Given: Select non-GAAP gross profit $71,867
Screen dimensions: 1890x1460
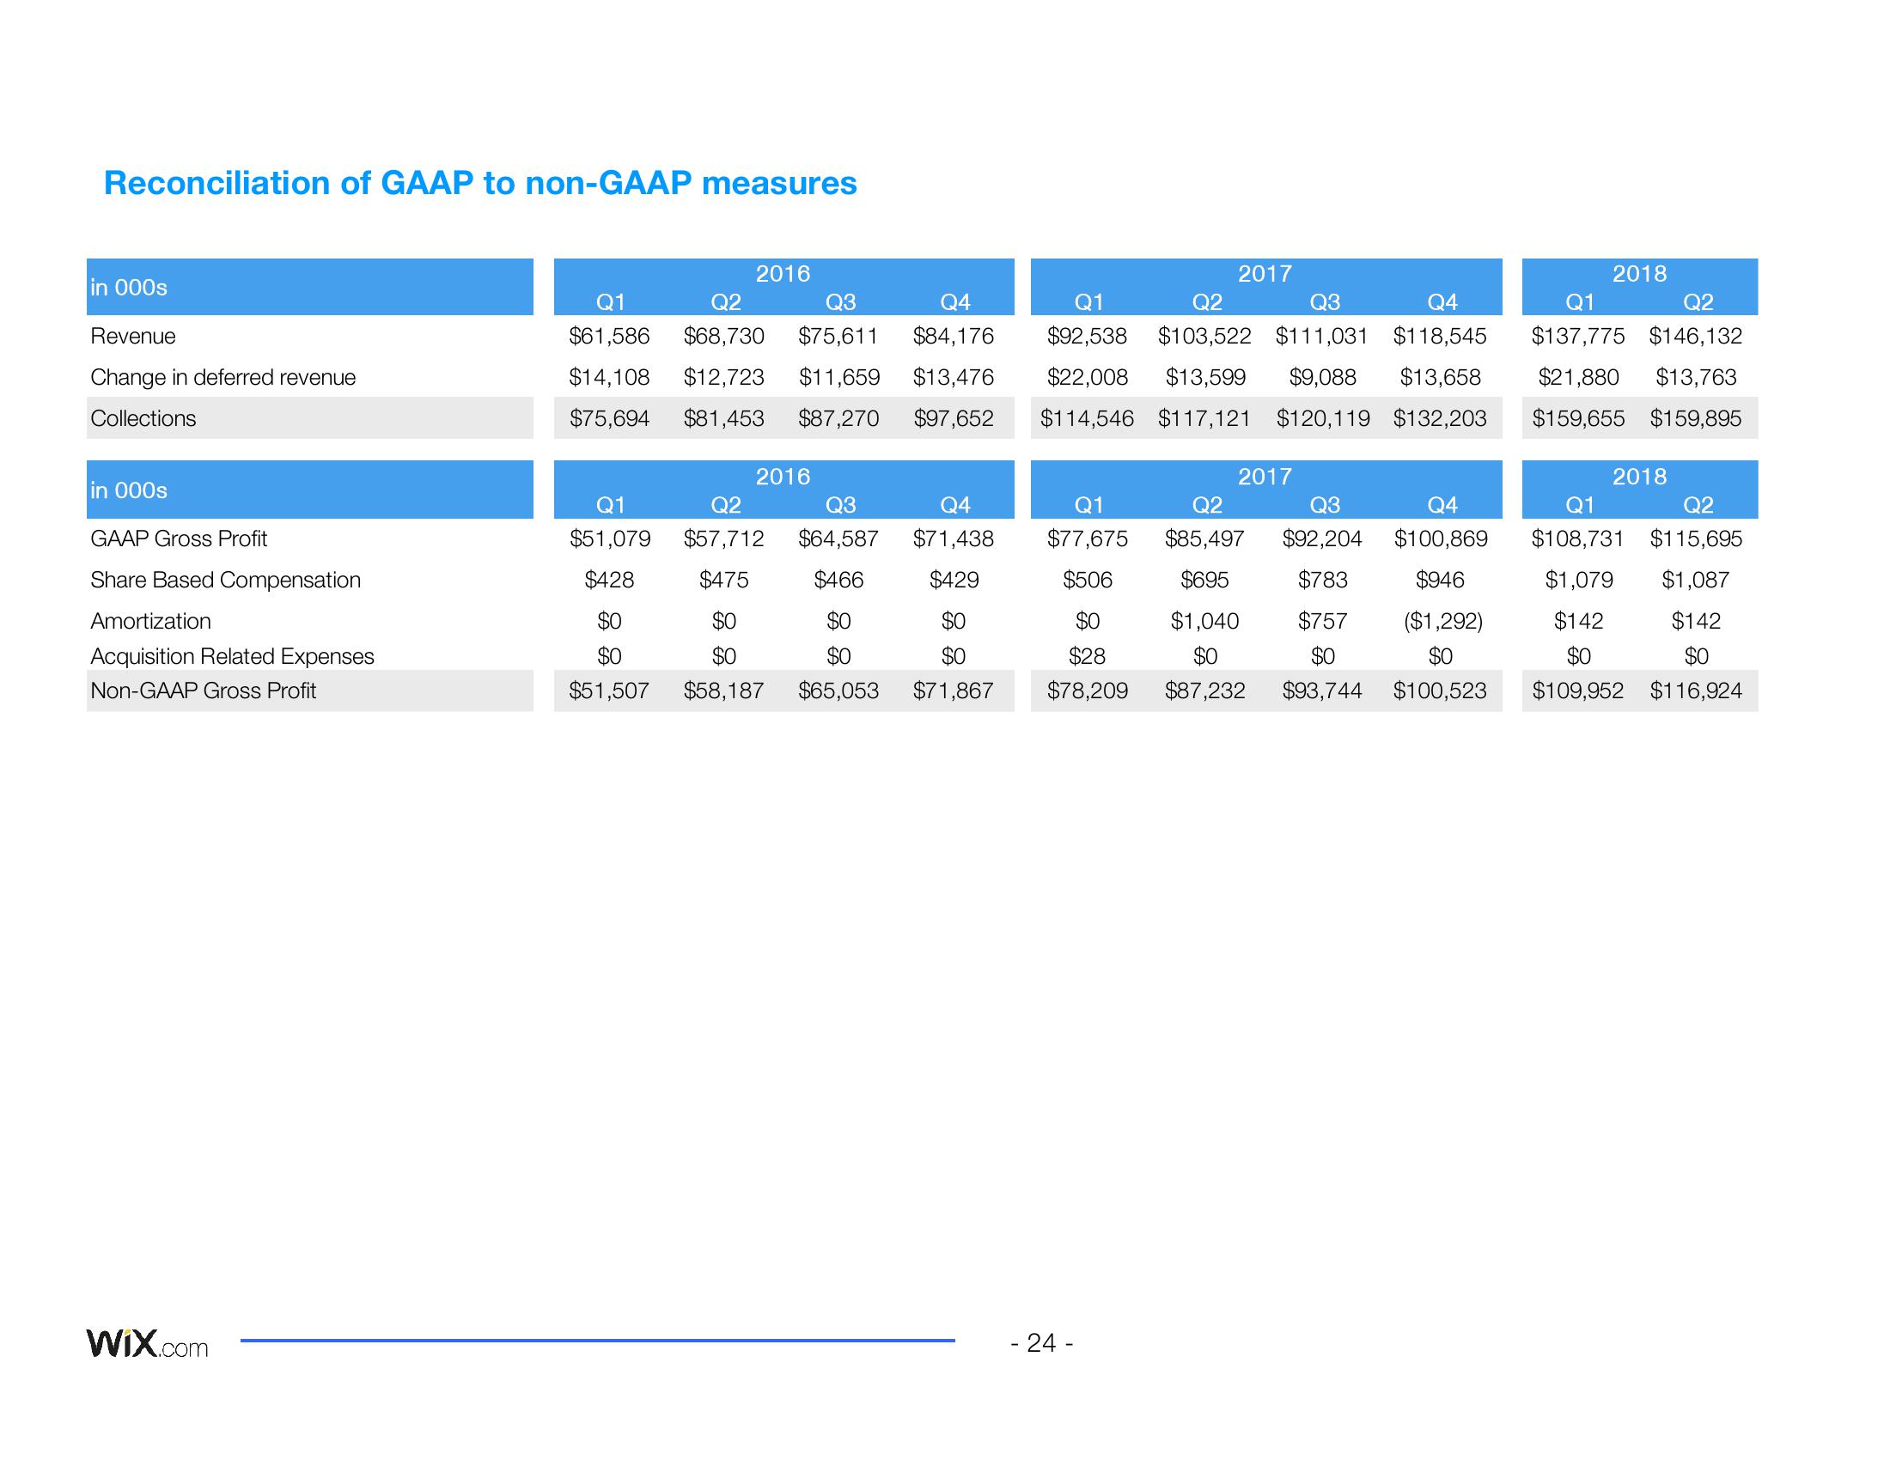Looking at the screenshot, I should click(954, 690).
